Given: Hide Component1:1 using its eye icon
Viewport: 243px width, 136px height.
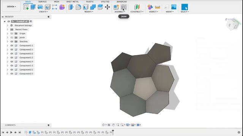Looking at the screenshot, I should [12, 45].
